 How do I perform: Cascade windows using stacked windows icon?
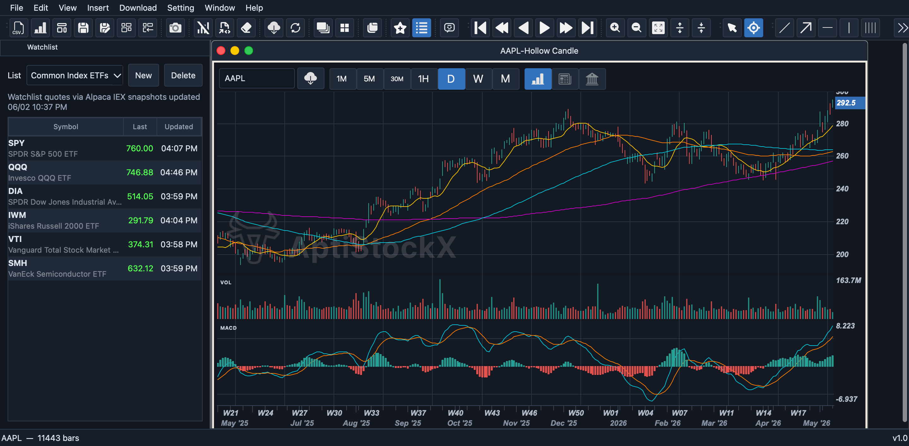coord(323,27)
